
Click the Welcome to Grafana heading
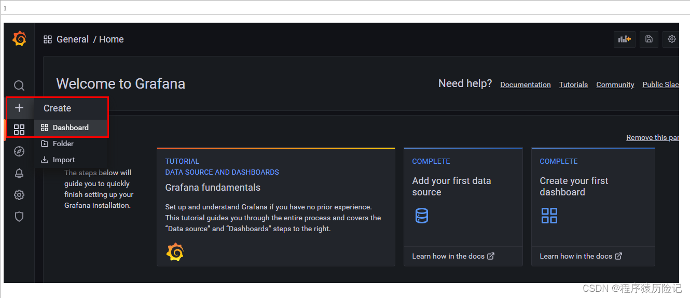pos(120,84)
